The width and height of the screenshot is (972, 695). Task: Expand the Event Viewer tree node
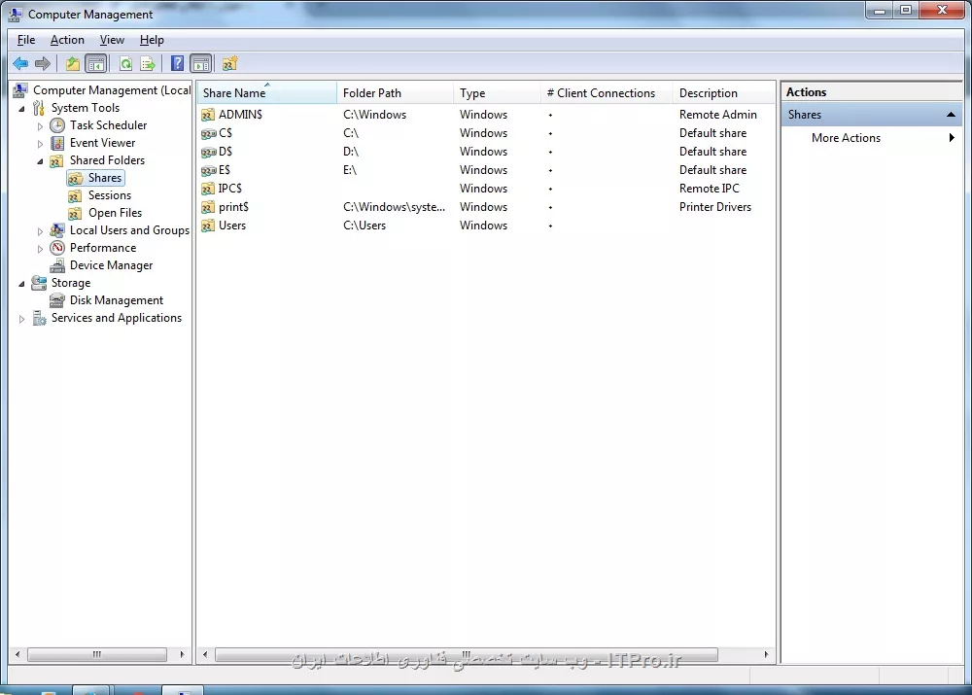40,144
